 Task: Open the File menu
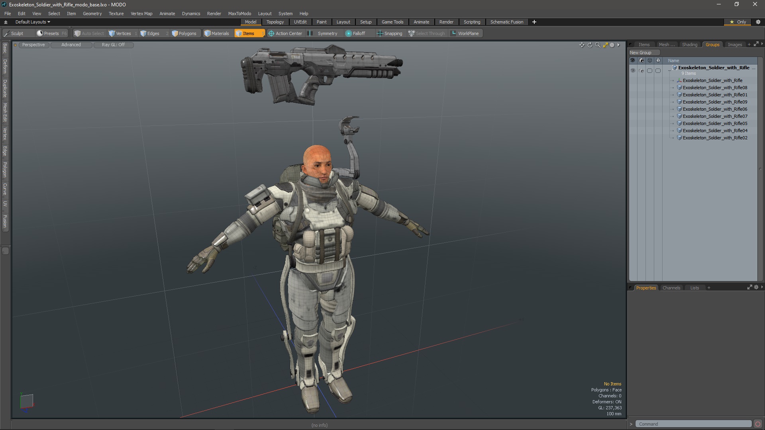[x=8, y=14]
